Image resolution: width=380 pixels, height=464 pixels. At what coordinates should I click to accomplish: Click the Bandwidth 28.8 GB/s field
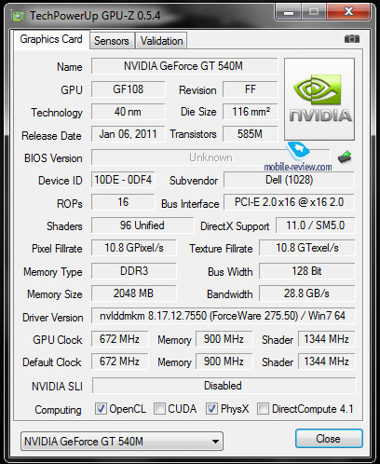coord(307,293)
